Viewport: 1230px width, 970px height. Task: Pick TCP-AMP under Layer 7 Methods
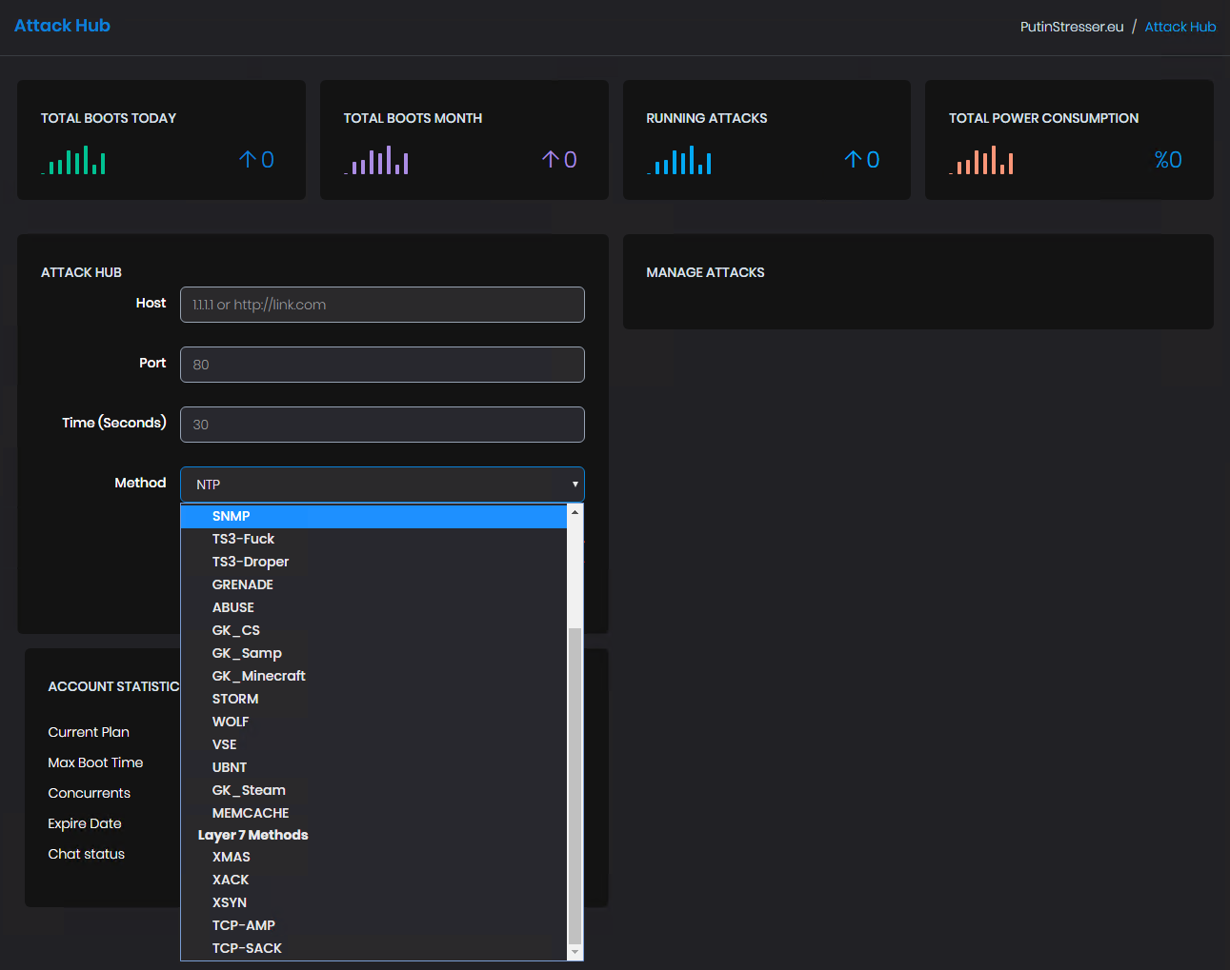coord(373,925)
